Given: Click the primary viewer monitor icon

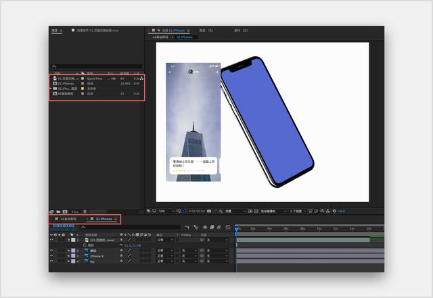Looking at the screenshot, I should coord(154,211).
